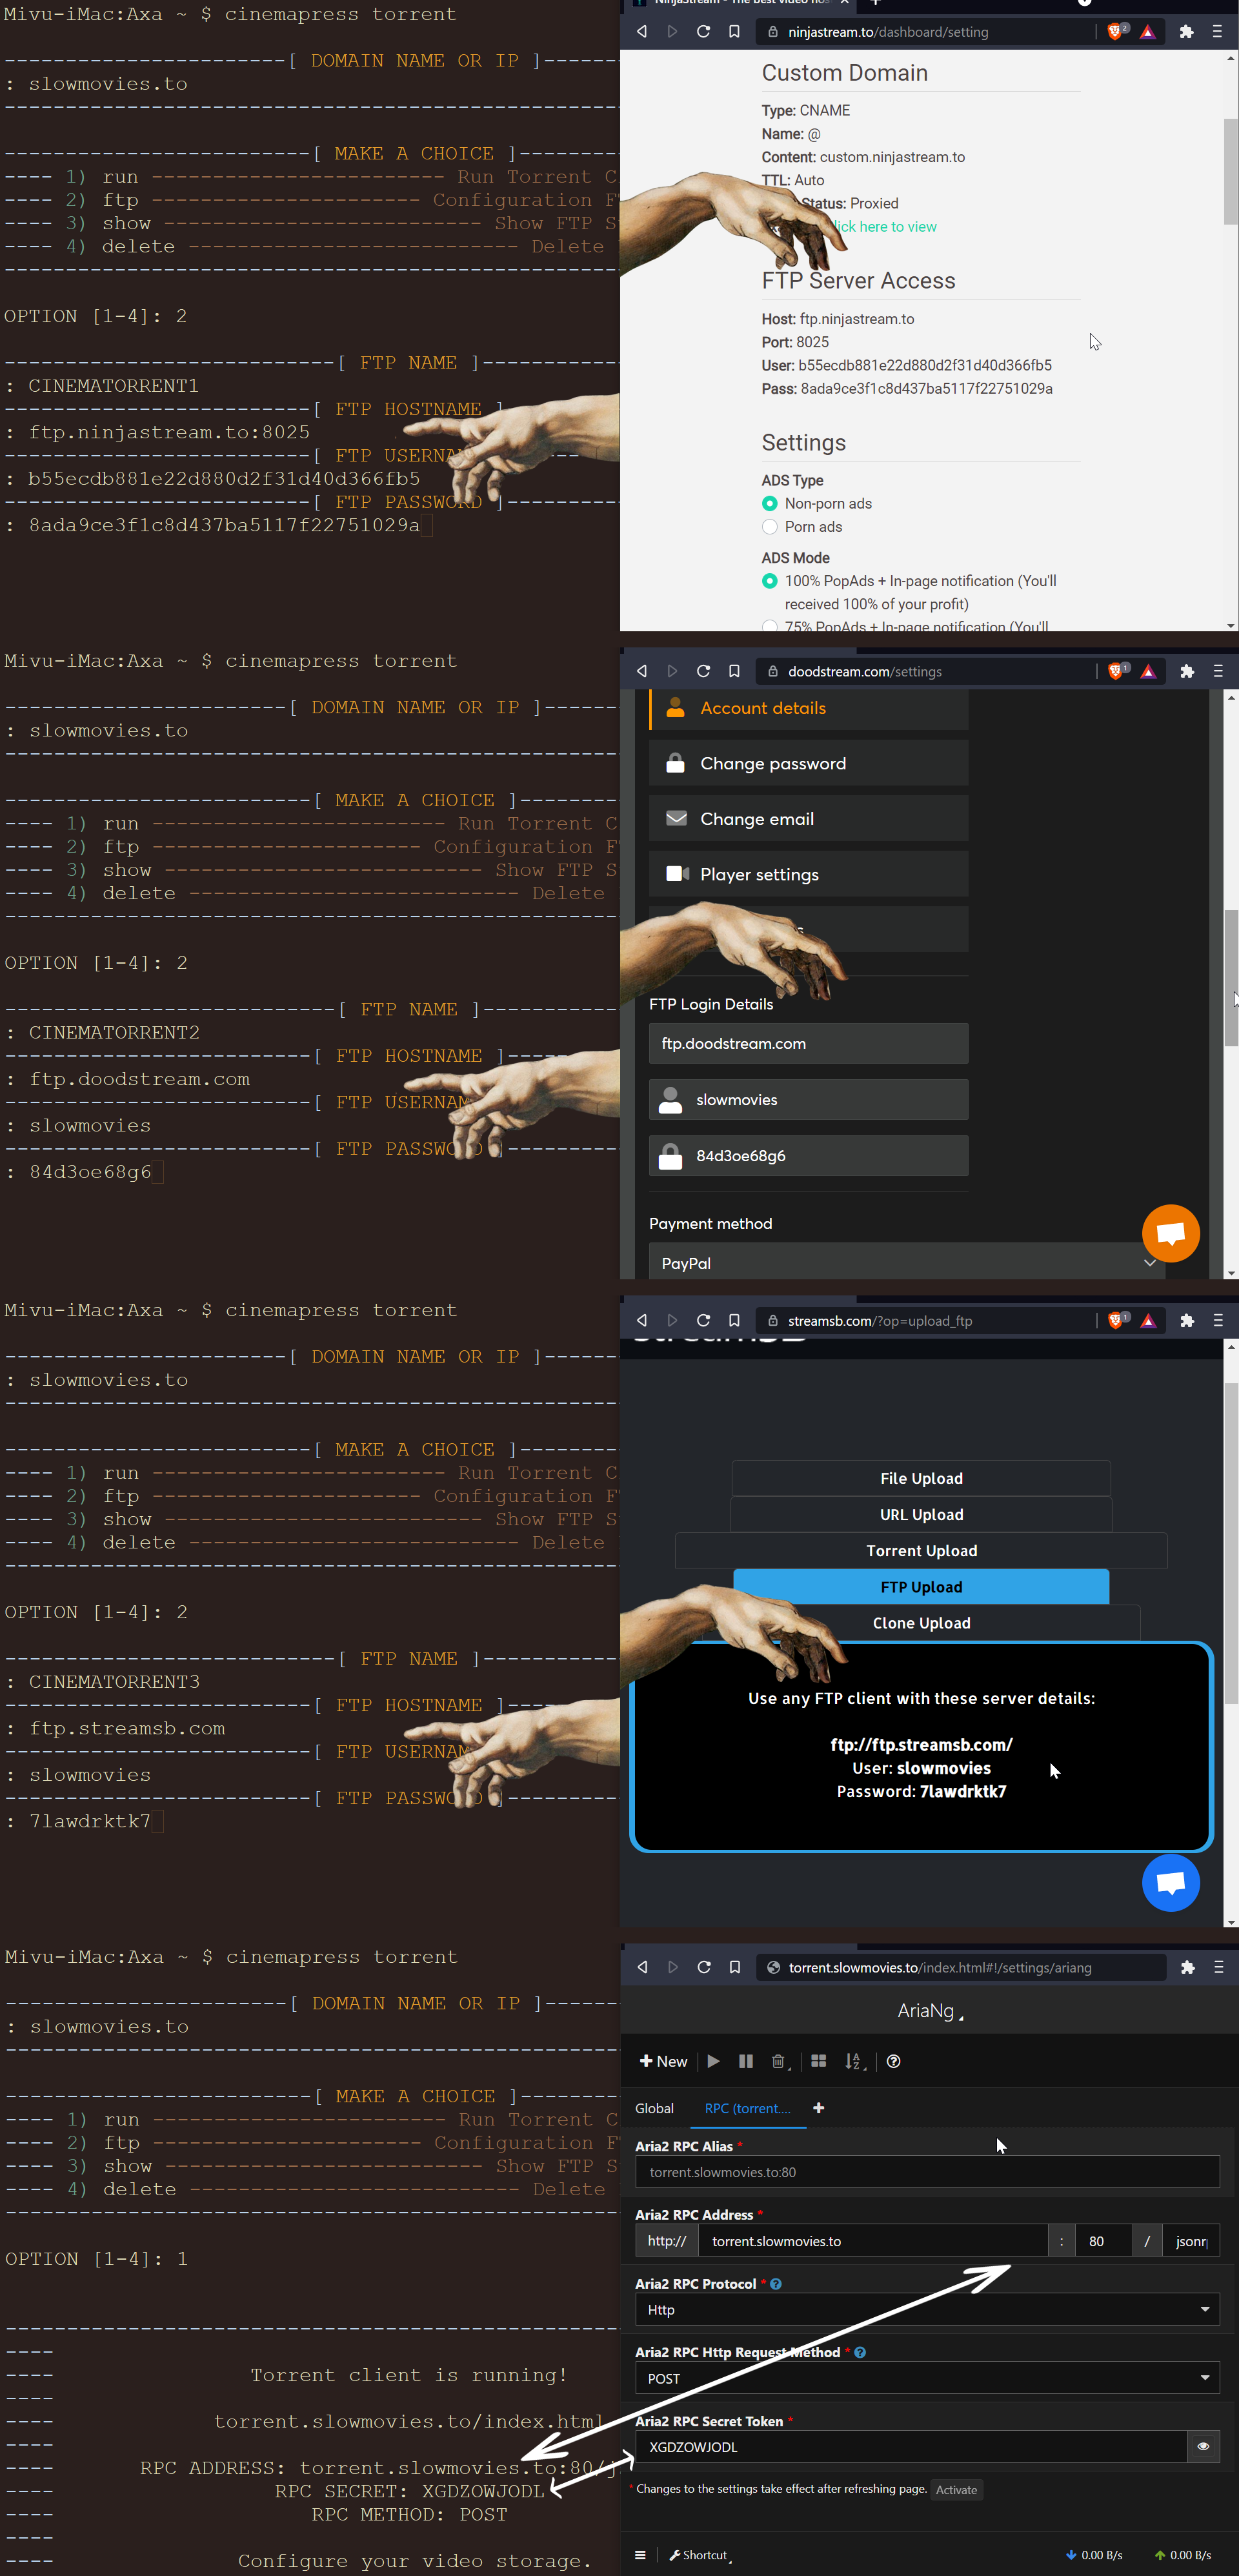The width and height of the screenshot is (1239, 2576).
Task: Open Player settings menu item
Action: tap(808, 874)
